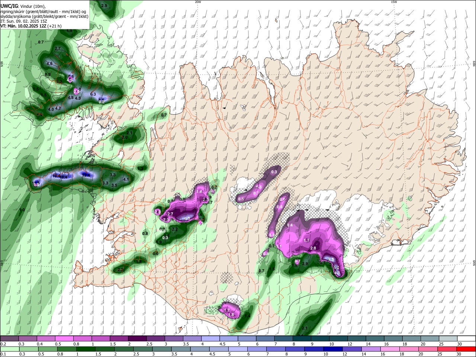The height and width of the screenshot is (357, 476).
Task: Click the '4.8' precipitation value on the map
Action: 71,97
